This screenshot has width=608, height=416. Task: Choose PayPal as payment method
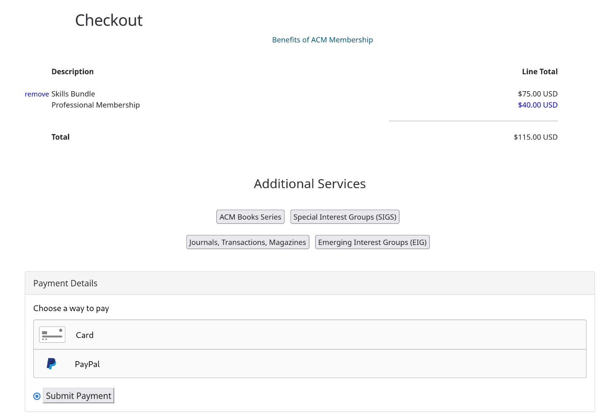point(310,364)
